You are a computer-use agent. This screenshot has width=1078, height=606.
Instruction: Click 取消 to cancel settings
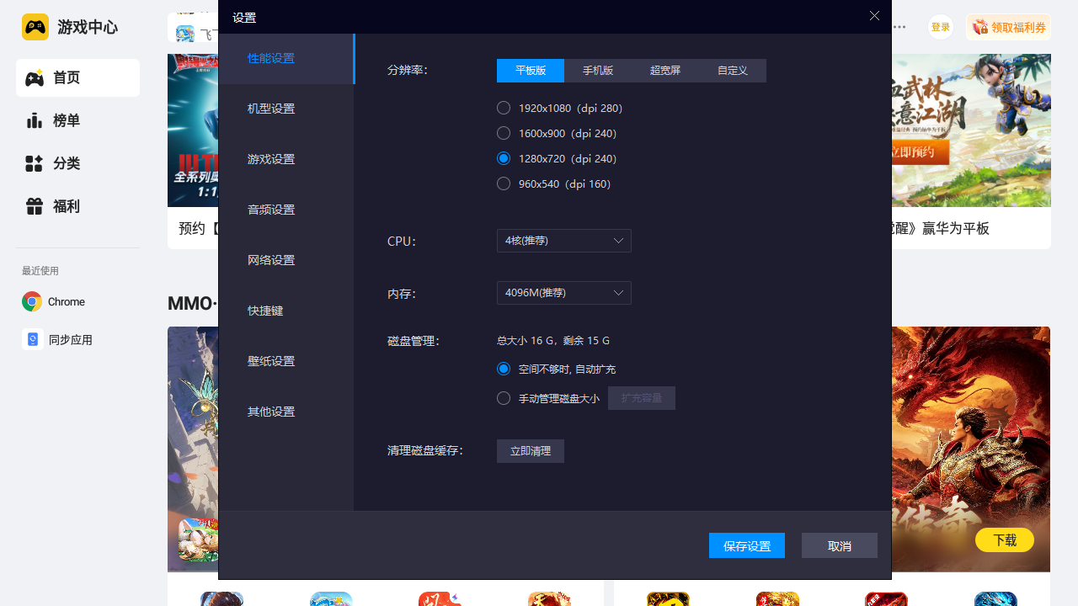tap(840, 545)
